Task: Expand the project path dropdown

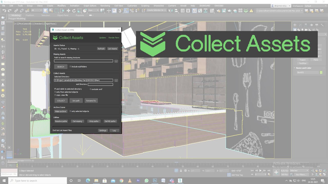Action: tap(302, 10)
